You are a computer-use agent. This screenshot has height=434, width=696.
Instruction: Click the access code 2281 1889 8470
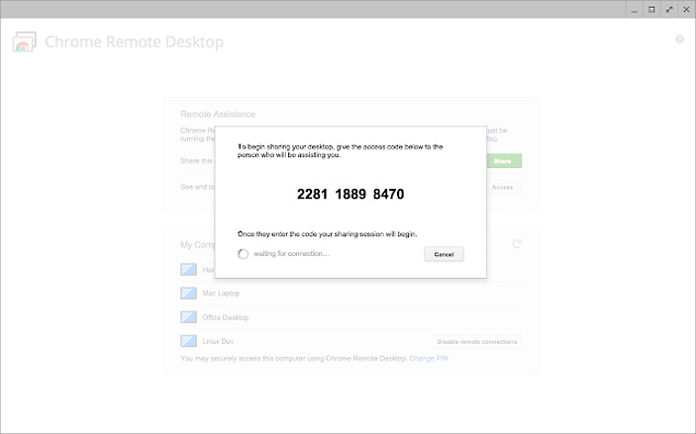[x=350, y=195]
